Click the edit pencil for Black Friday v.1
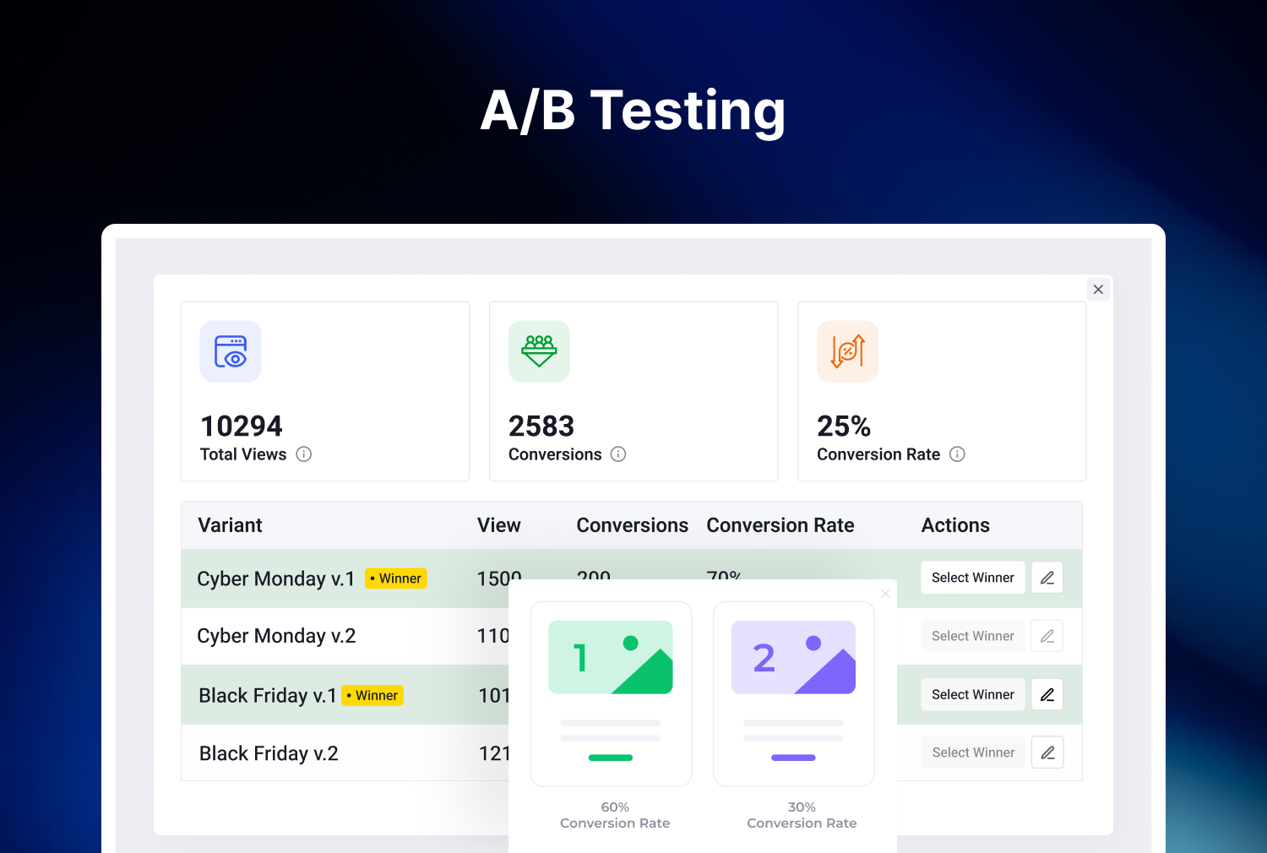The width and height of the screenshot is (1267, 853). click(1047, 694)
